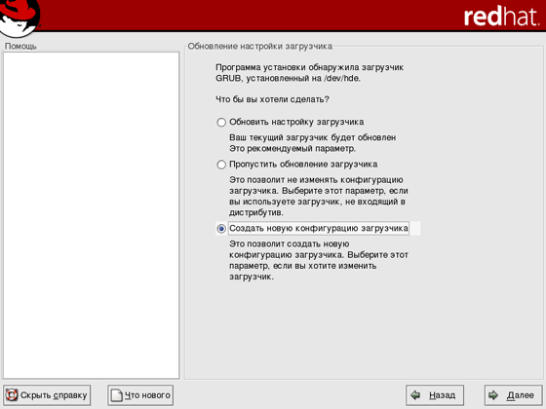Go back using the Назад button

(x=435, y=395)
